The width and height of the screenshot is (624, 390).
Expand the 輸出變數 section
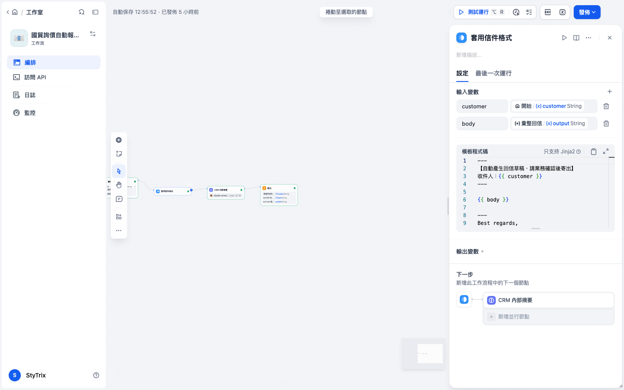470,251
